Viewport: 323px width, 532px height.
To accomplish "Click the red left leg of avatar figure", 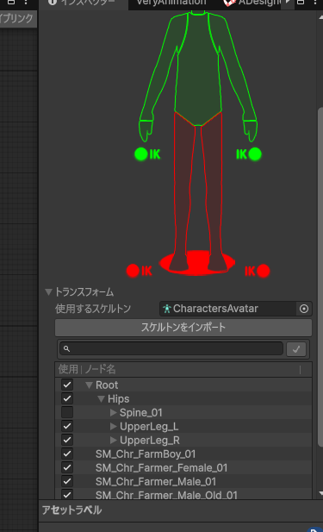I will tap(183, 190).
